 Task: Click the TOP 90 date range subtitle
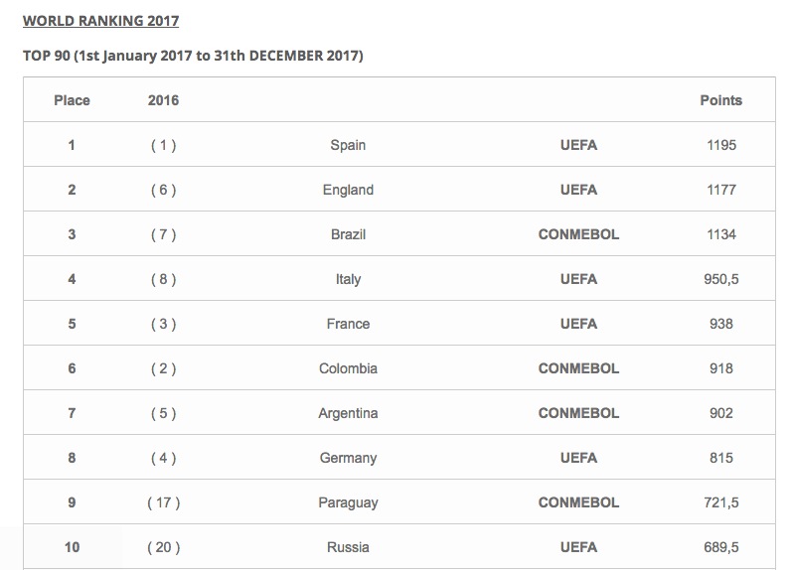[x=193, y=56]
